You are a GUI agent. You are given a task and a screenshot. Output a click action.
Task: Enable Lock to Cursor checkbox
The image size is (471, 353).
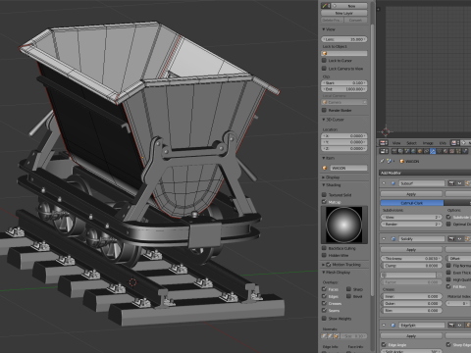(324, 61)
